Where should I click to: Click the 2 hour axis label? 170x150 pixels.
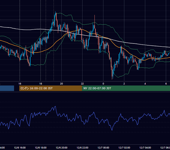click(x=124, y=84)
